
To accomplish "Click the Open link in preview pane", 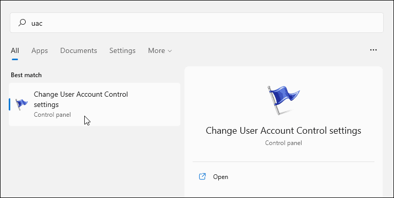I will coord(220,177).
